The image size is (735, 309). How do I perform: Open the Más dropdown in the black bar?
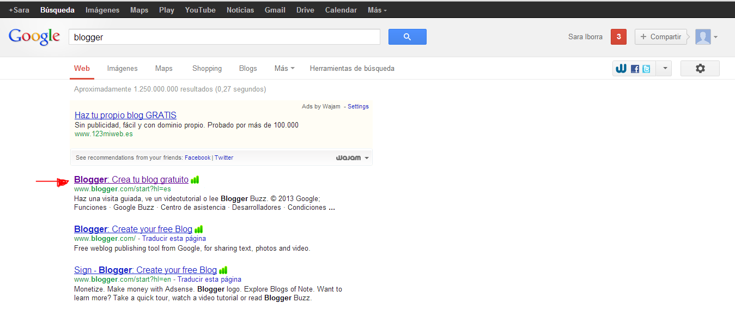tap(378, 10)
